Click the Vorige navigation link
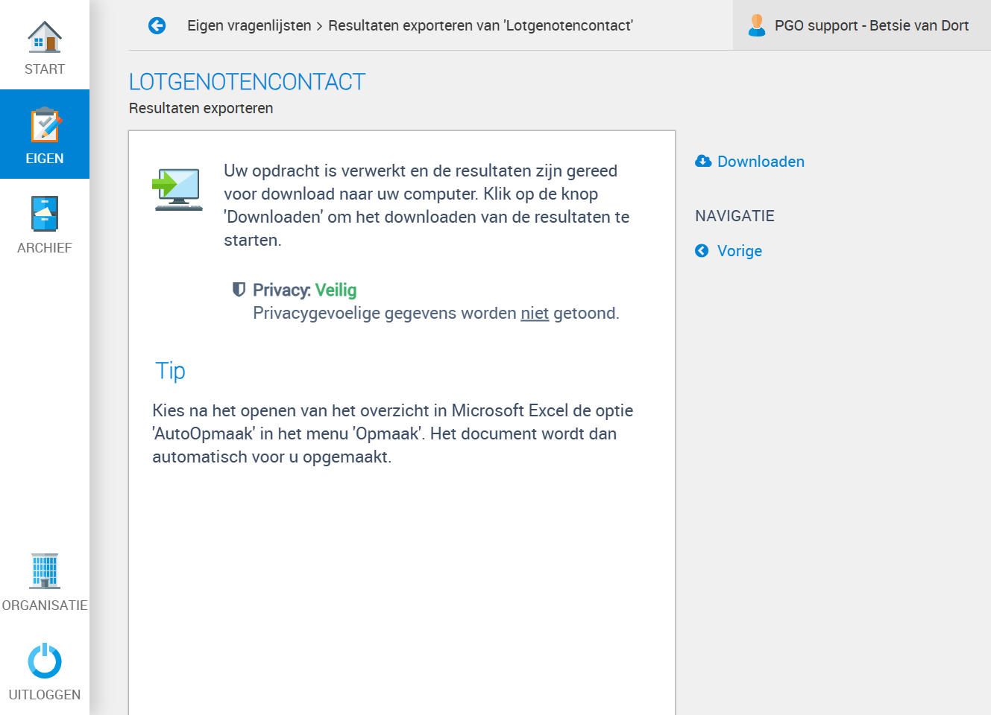 (x=740, y=251)
